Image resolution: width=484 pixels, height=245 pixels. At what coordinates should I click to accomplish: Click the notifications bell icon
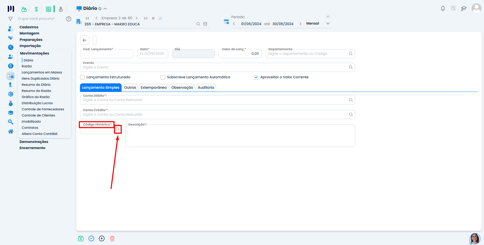coord(443,9)
